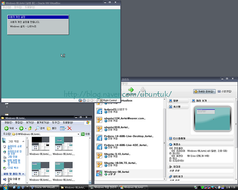
Task: Select the Ubuntu-10.04LTS_fortoi_ virtual machine
Action: tap(129, 164)
